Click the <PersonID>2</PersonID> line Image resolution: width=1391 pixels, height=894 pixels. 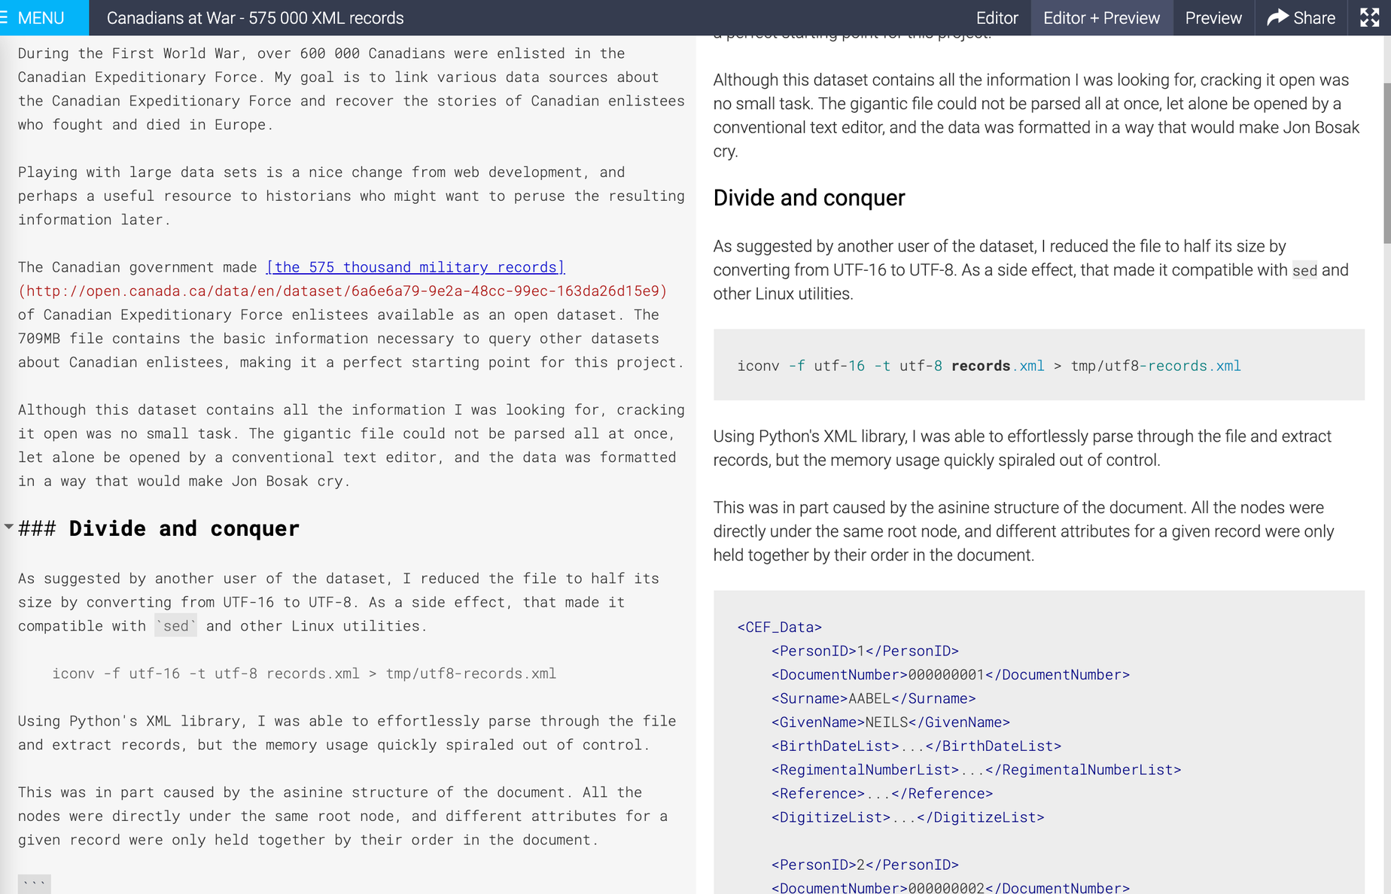click(865, 865)
